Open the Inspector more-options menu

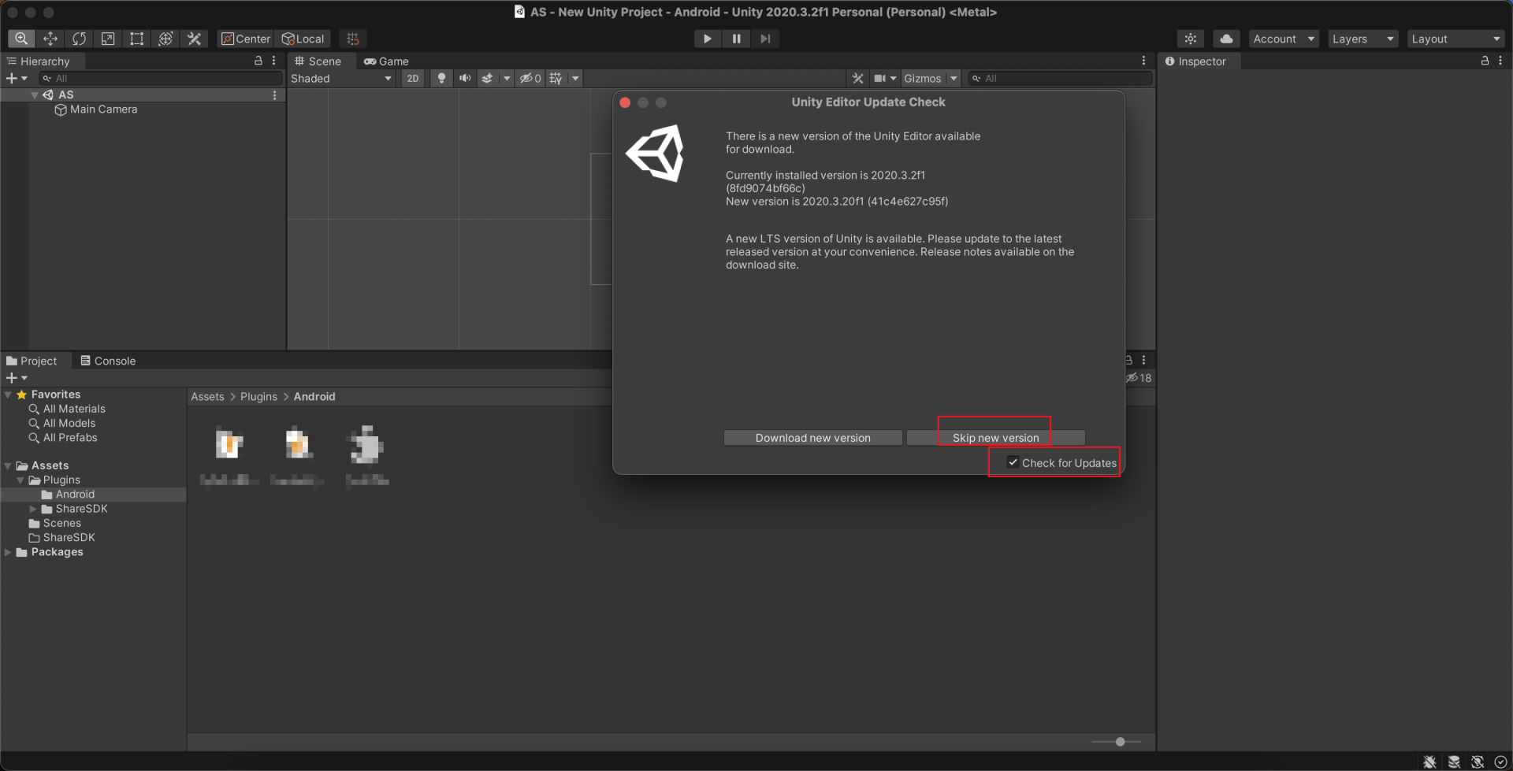click(1500, 61)
